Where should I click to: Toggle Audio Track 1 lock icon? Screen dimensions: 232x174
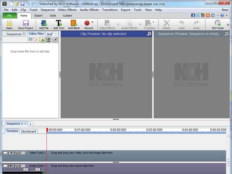(23, 166)
